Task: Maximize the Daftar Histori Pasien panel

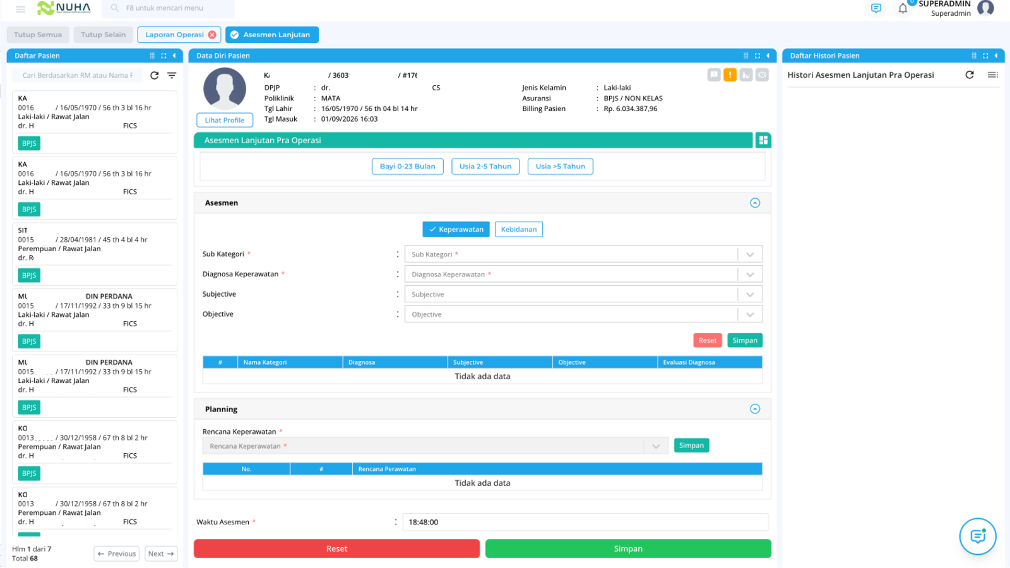Action: [985, 56]
